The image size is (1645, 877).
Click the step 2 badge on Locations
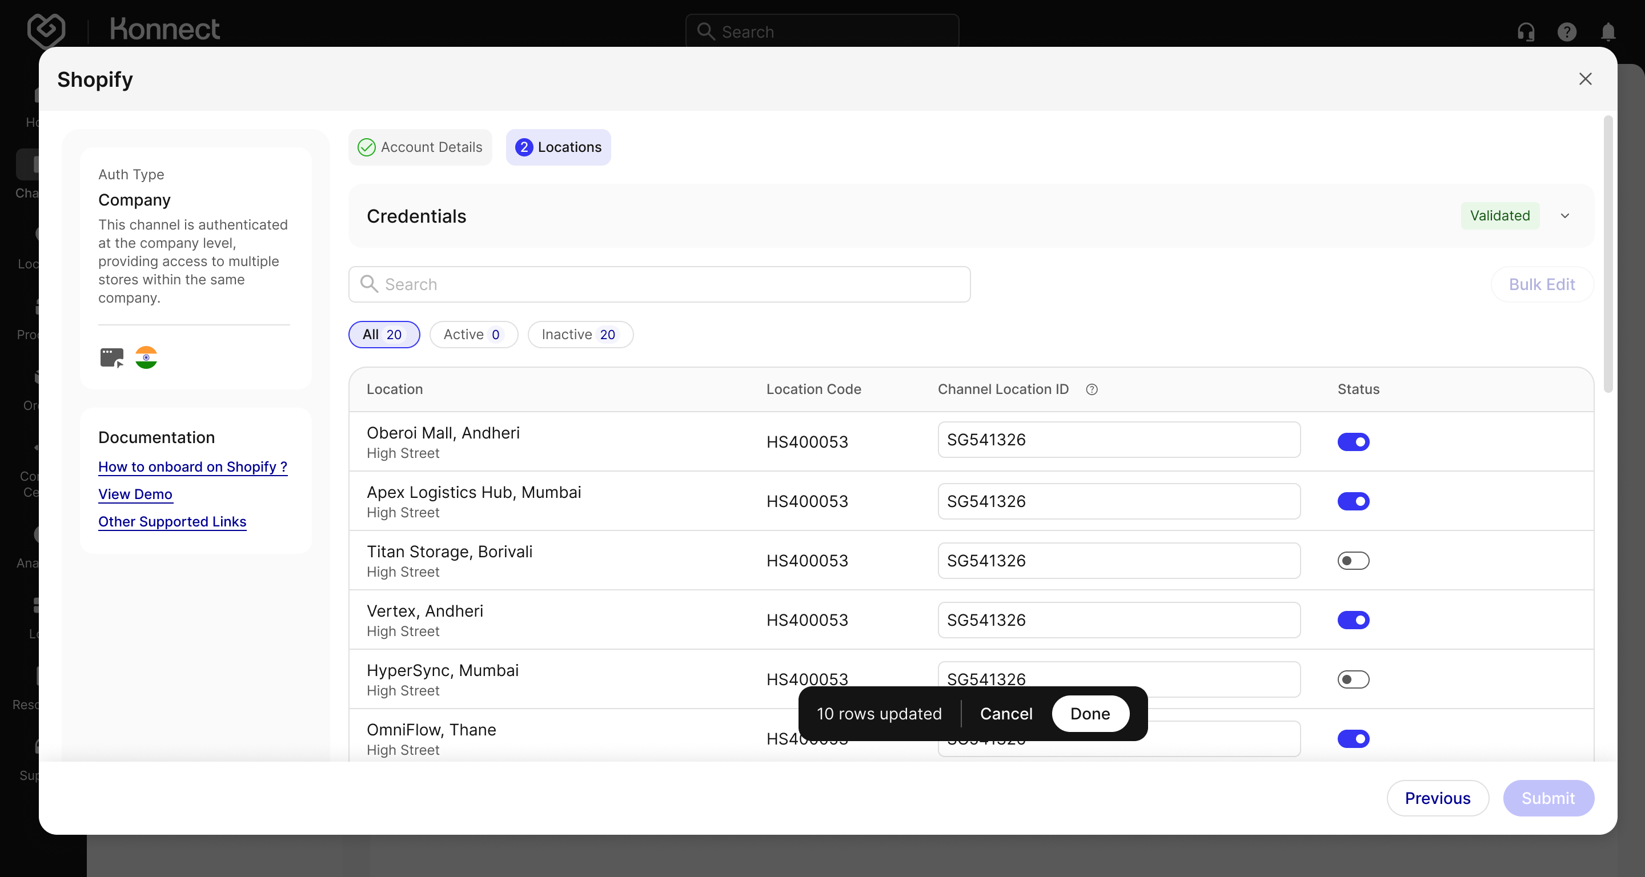point(524,147)
